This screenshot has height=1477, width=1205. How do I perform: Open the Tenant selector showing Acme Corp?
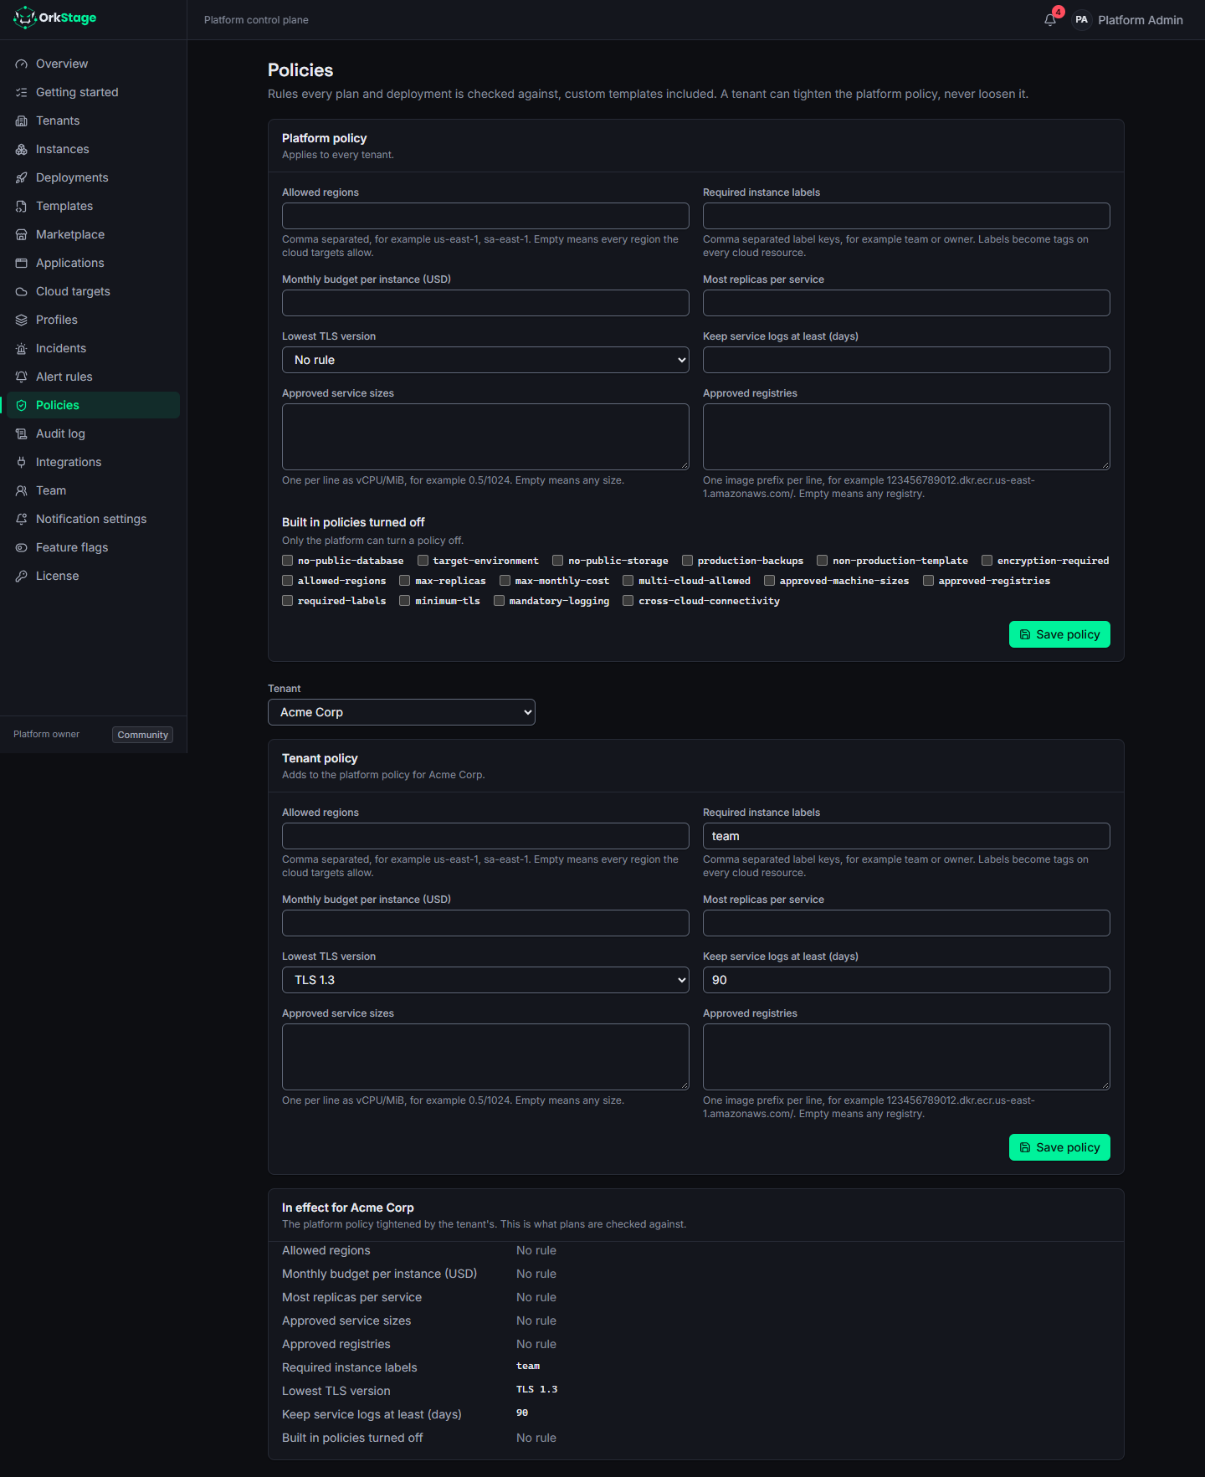coord(402,712)
